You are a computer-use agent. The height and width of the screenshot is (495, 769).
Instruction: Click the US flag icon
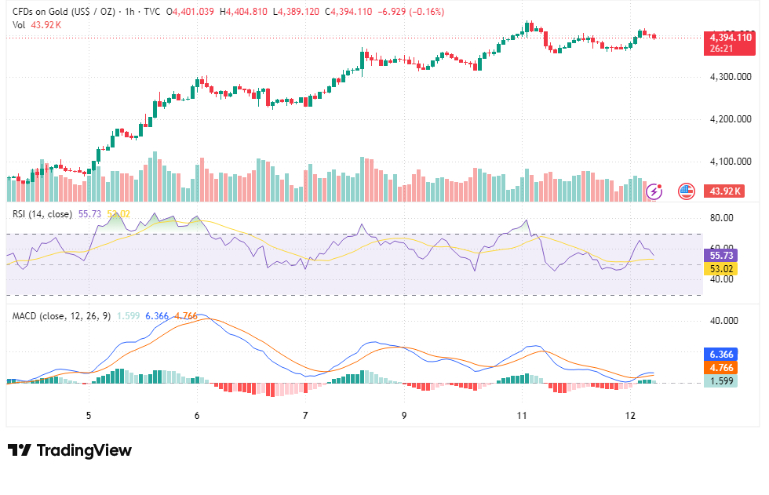tap(686, 191)
